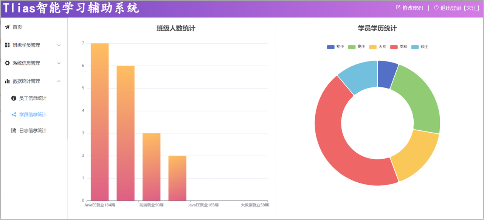Toggle the 高中 legend series
This screenshot has width=484, height=220.
tap(357, 47)
